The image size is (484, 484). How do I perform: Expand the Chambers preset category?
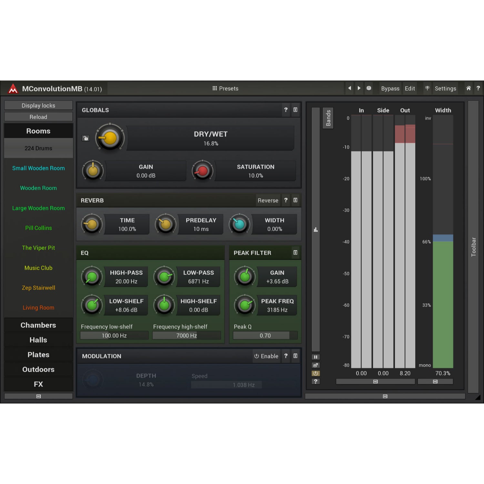tap(38, 325)
